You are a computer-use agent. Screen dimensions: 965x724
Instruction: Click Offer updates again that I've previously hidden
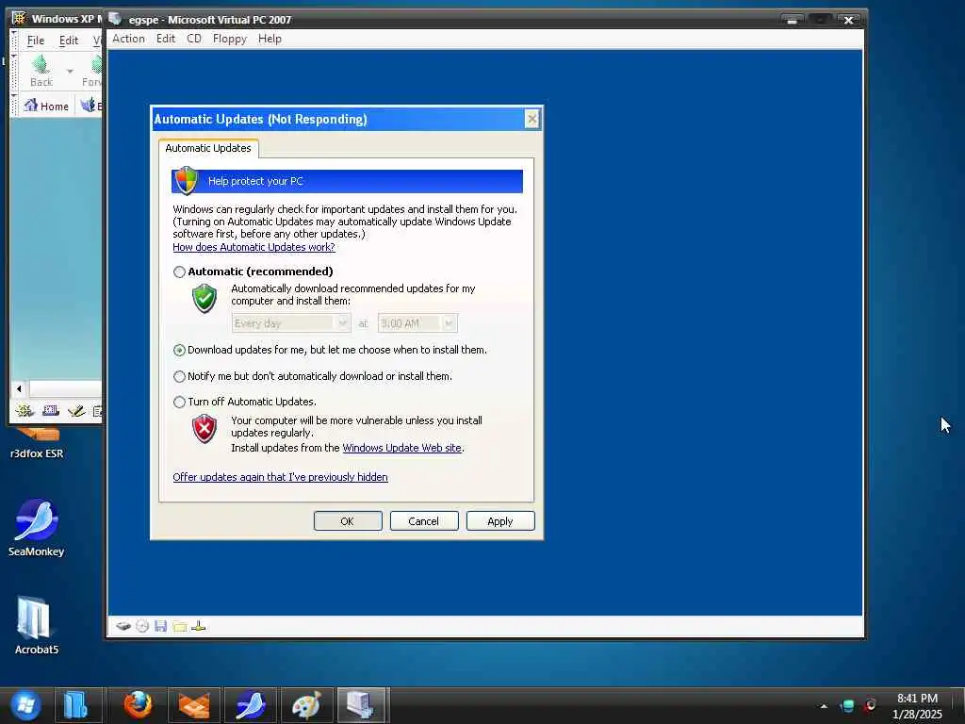[280, 477]
